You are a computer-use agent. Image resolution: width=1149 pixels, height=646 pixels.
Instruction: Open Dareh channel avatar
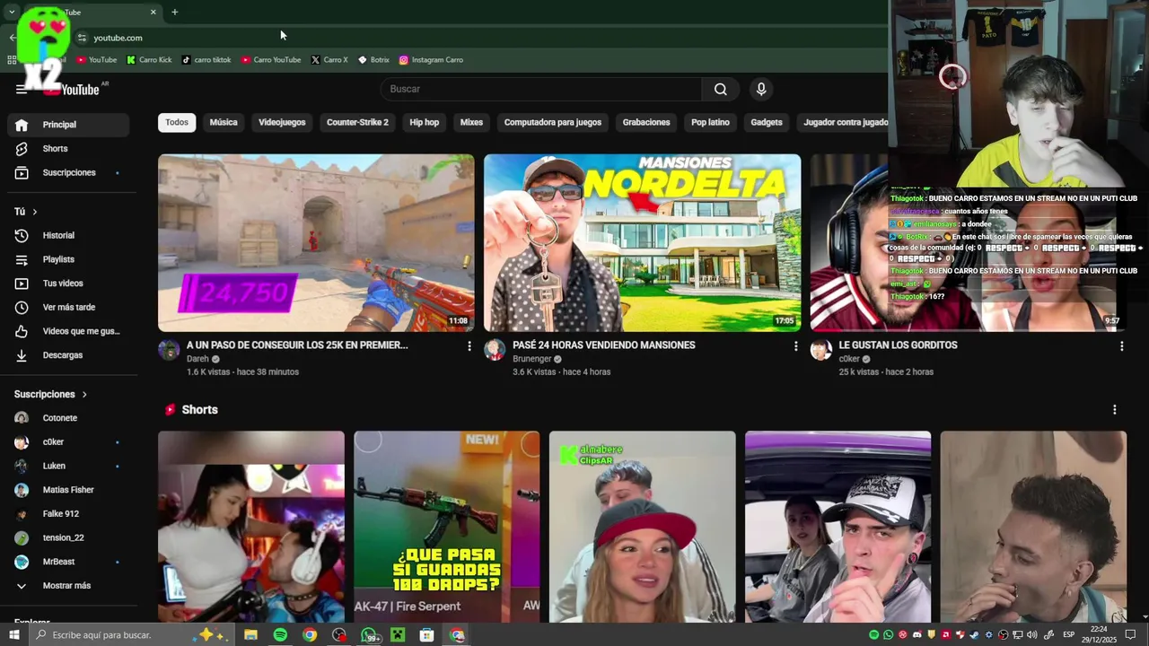tap(169, 350)
